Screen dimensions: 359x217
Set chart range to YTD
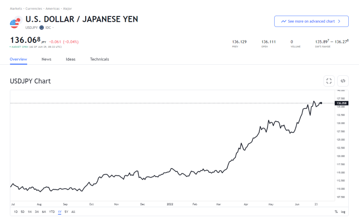[52, 212]
